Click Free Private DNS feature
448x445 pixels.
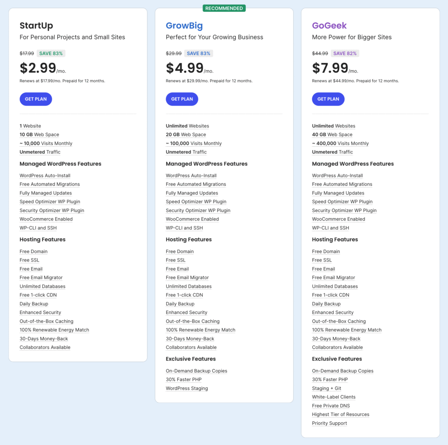click(x=331, y=406)
